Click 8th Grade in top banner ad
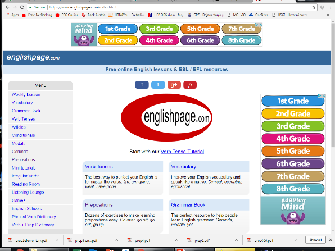Screen dimensions: 335x251 242,40
